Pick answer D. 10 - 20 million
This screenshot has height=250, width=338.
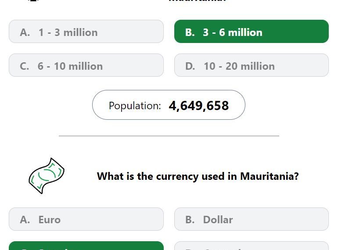click(x=252, y=65)
